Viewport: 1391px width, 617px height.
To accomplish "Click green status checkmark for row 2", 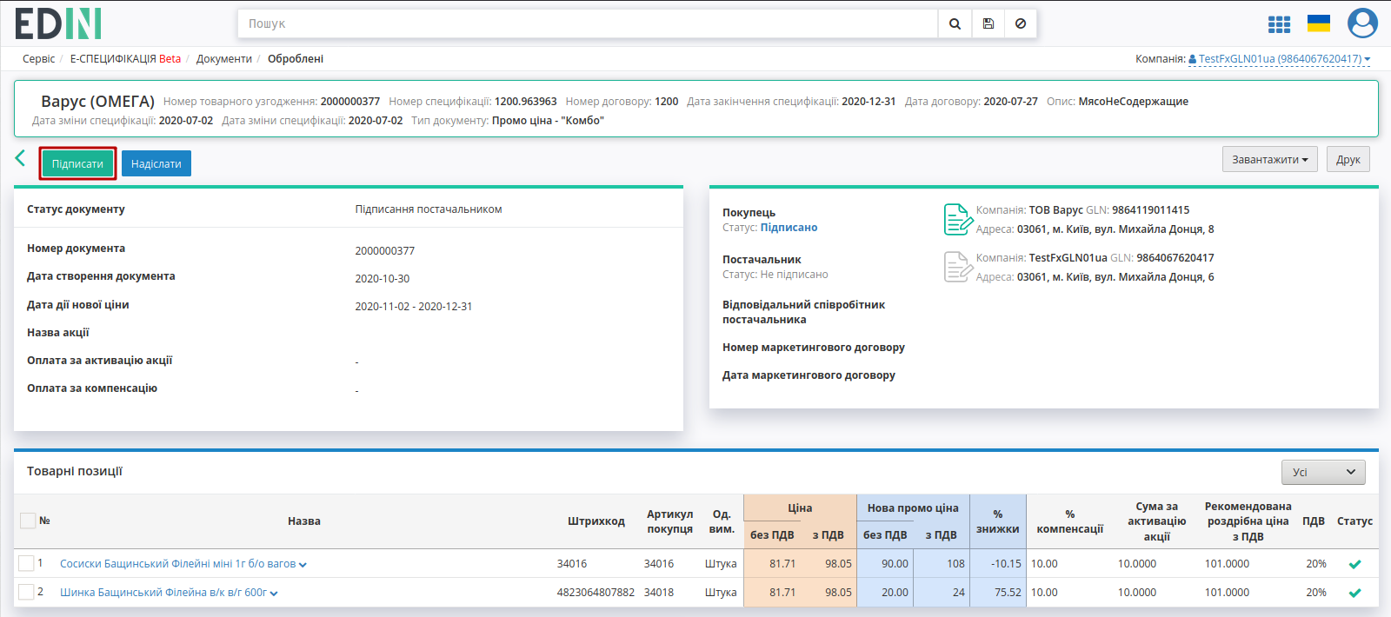I will pos(1354,593).
